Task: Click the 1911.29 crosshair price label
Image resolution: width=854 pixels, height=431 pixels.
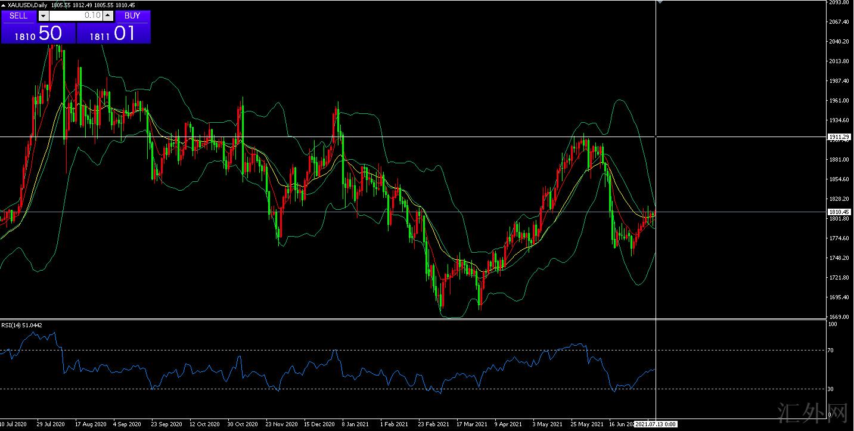Action: pos(839,137)
